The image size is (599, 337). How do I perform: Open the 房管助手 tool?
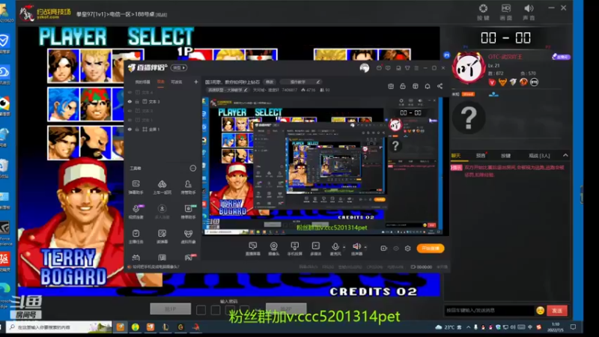[x=188, y=187]
